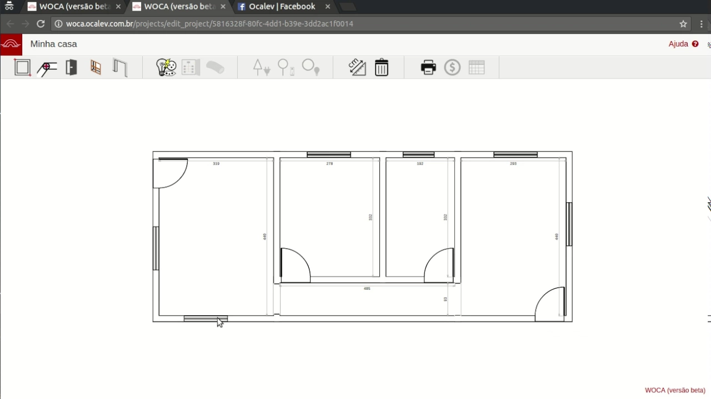This screenshot has width=711, height=399.
Task: Click the site information icon
Action: tap(58, 24)
